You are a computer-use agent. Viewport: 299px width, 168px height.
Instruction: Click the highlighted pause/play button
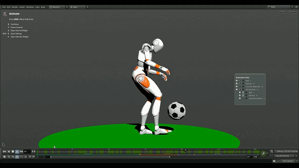point(17,152)
